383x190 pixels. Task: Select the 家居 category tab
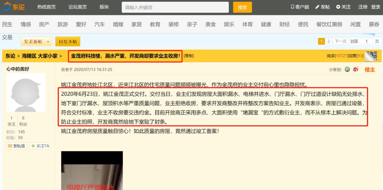coord(137,24)
